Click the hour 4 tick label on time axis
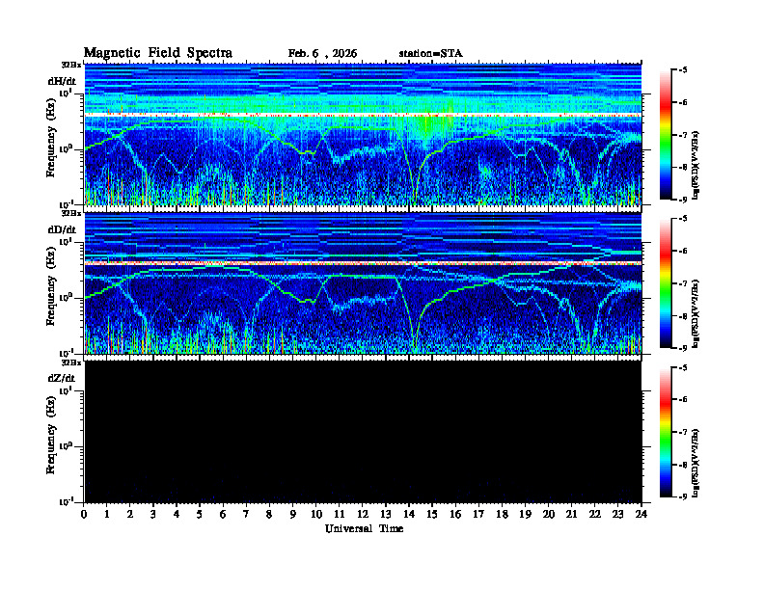 [177, 514]
